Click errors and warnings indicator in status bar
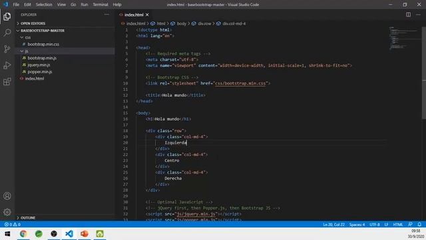This screenshot has height=240, width=426. pyautogui.click(x=13, y=225)
